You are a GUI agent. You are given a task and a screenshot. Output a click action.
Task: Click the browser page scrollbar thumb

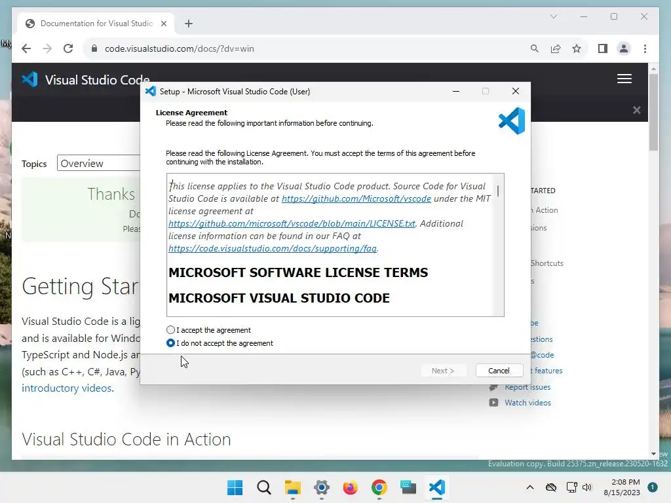click(x=653, y=112)
